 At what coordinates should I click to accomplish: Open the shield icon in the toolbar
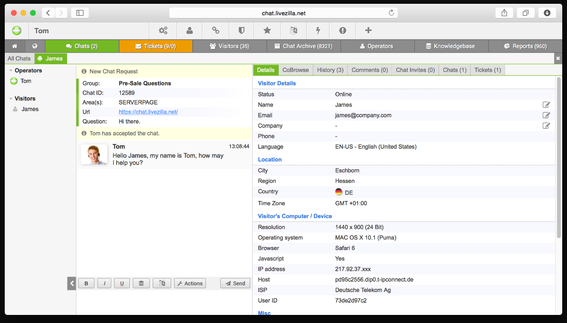tap(241, 30)
